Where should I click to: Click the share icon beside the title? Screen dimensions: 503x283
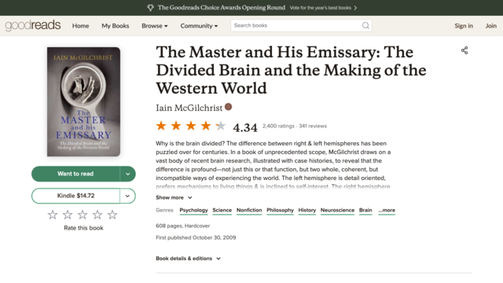(464, 50)
